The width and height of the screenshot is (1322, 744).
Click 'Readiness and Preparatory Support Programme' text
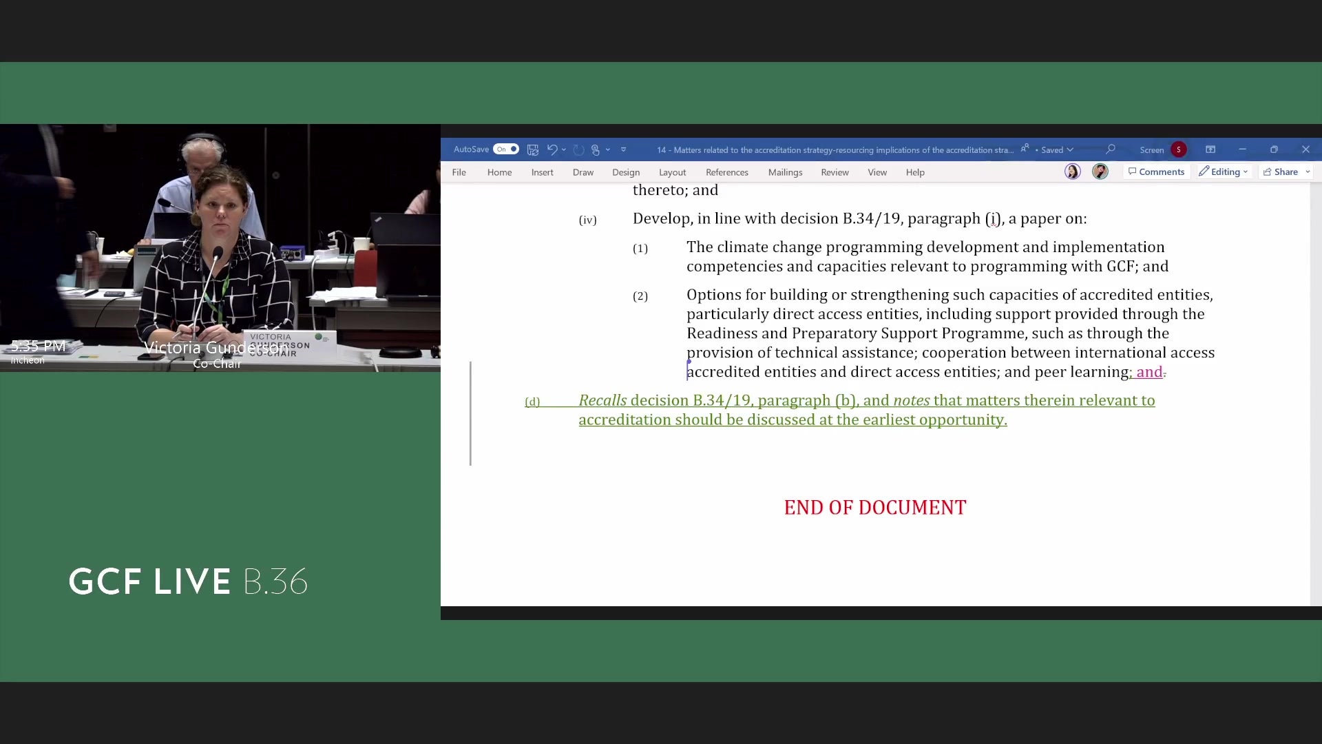click(x=855, y=333)
